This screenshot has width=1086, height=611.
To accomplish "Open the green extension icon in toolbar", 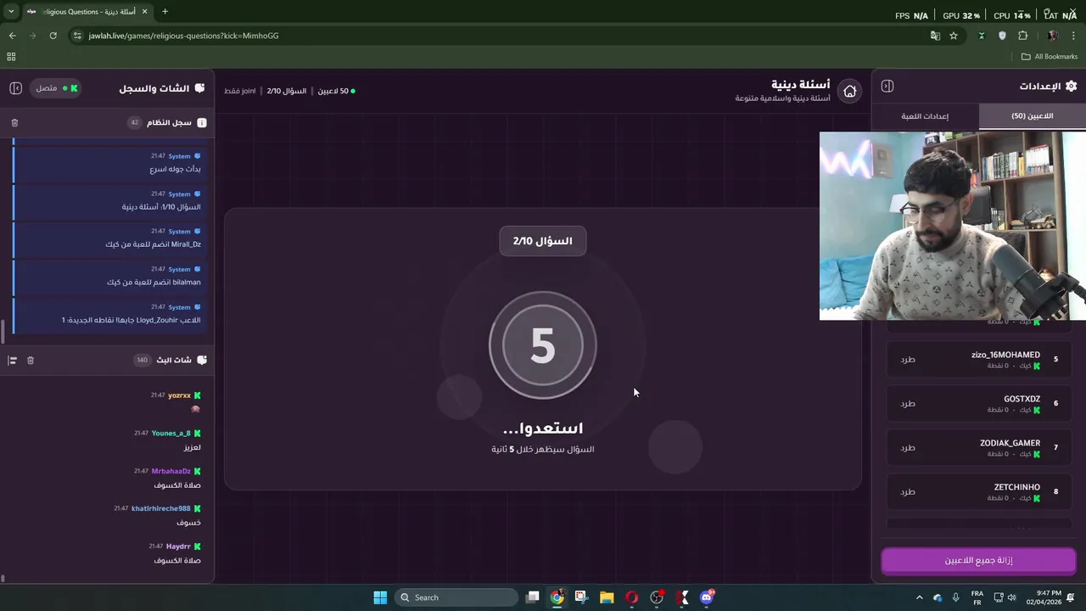I will [x=982, y=36].
